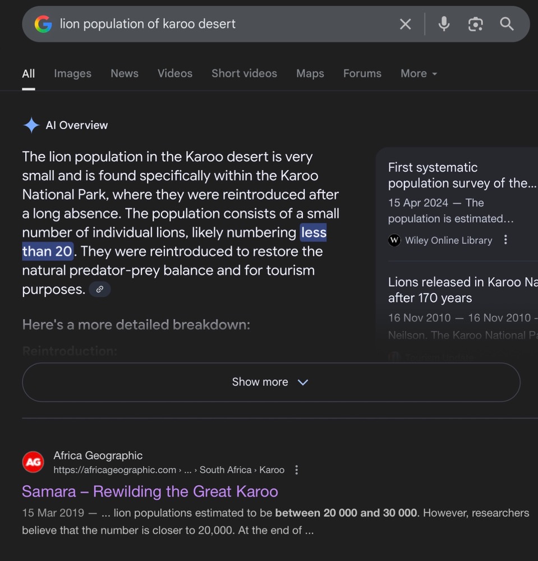This screenshot has height=561, width=538.
Task: Switch to the Maps tab
Action: 310,73
